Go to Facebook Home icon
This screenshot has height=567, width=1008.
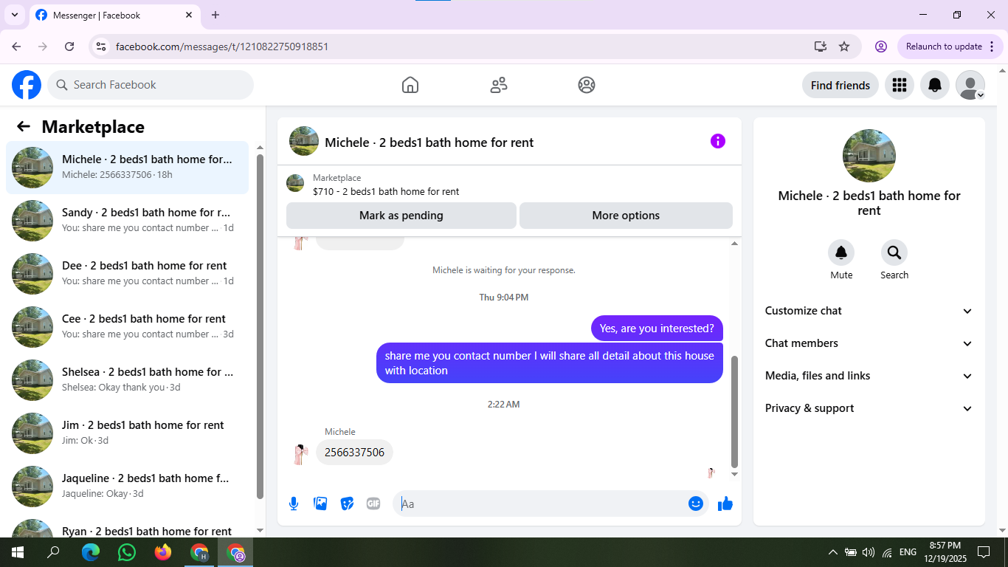(410, 85)
